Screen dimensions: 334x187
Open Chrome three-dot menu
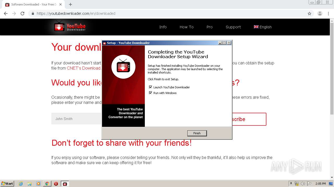click(328, 14)
